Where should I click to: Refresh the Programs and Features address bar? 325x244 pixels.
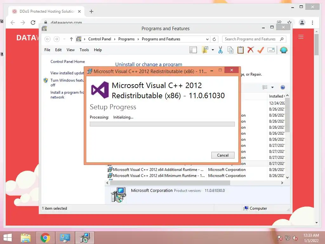pos(214,39)
